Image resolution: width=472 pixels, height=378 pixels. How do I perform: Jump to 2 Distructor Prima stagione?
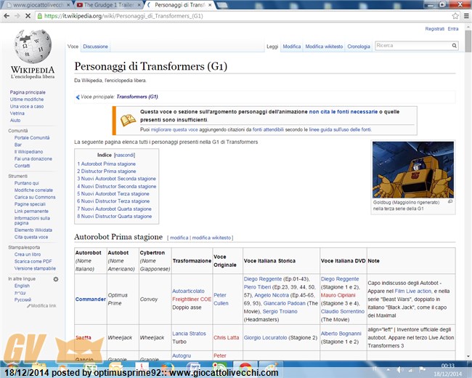(x=107, y=171)
